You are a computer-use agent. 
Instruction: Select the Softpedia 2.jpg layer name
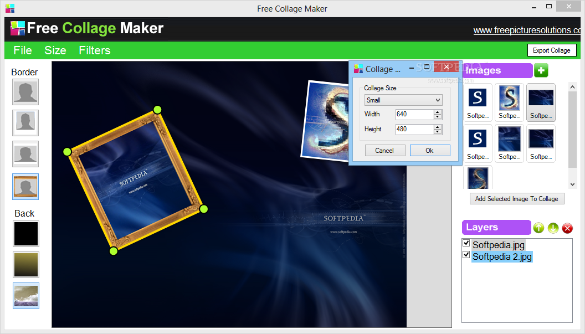[502, 257]
